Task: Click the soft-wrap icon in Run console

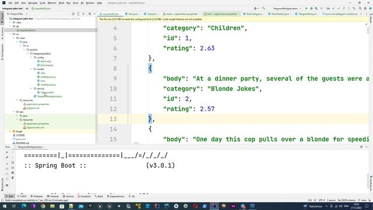Action: 13,163
